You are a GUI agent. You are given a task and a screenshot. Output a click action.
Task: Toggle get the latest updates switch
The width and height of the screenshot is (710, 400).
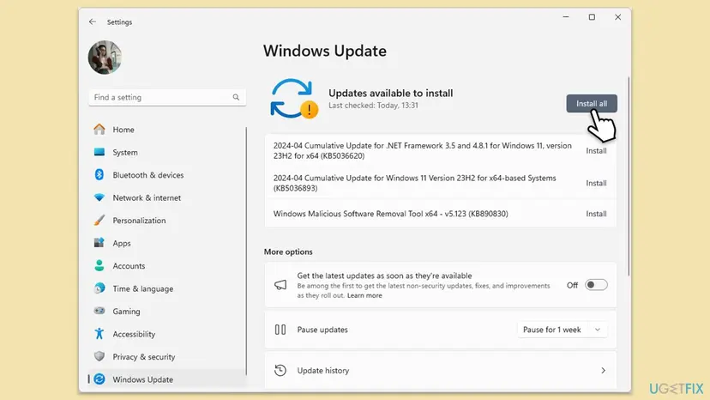pyautogui.click(x=596, y=285)
